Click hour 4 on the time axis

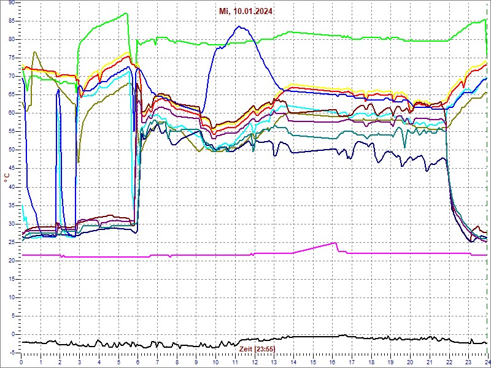coord(99,362)
